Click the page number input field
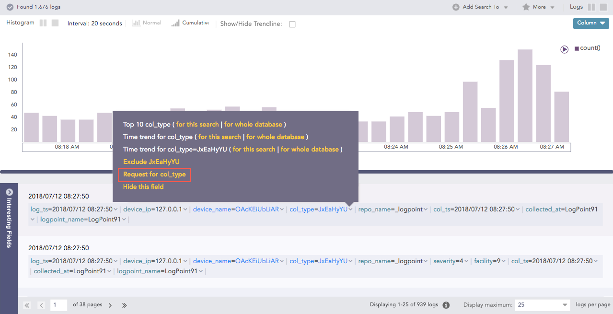 coord(58,305)
